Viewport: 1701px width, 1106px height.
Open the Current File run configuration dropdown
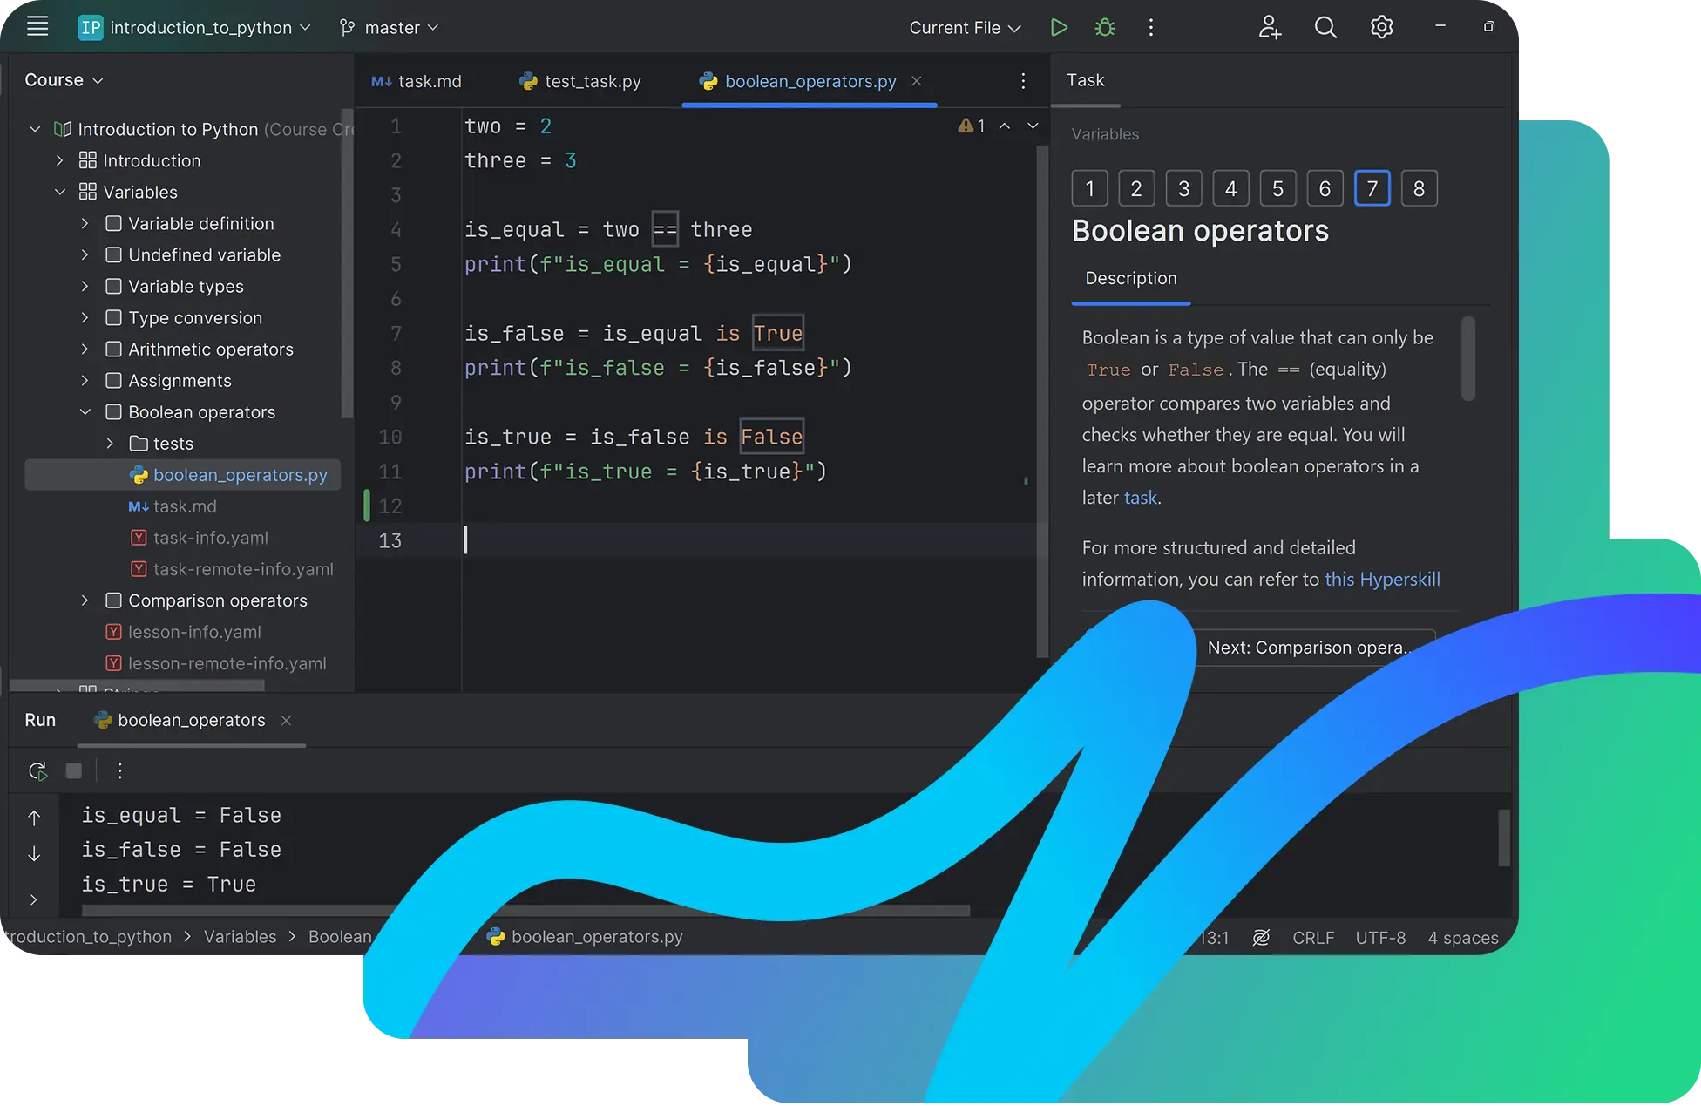click(963, 27)
